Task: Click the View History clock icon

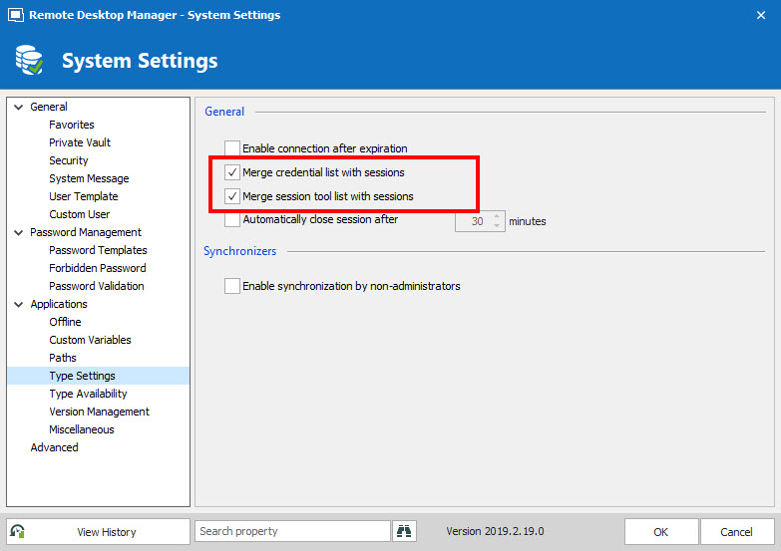Action: [18, 532]
